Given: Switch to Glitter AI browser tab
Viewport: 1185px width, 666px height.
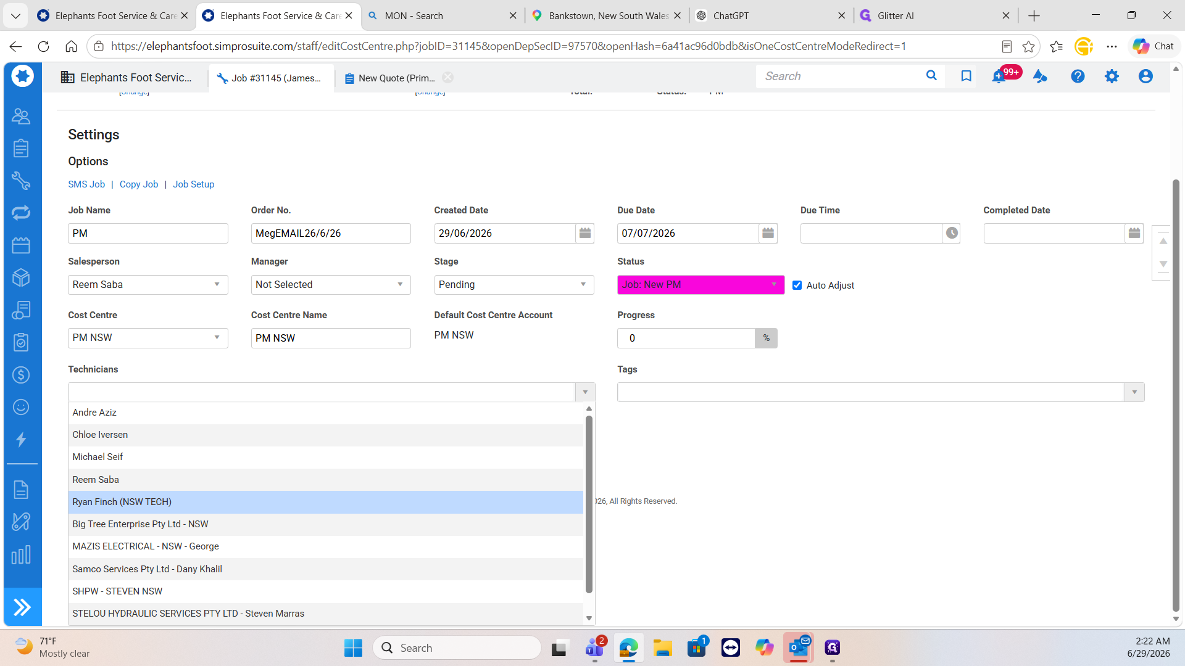Looking at the screenshot, I should tap(935, 15).
